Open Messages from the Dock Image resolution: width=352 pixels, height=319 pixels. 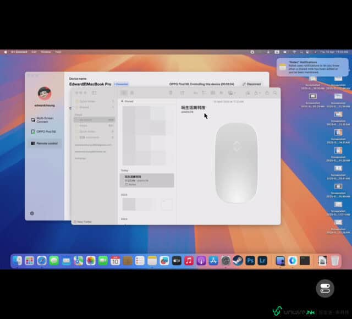coord(54,261)
